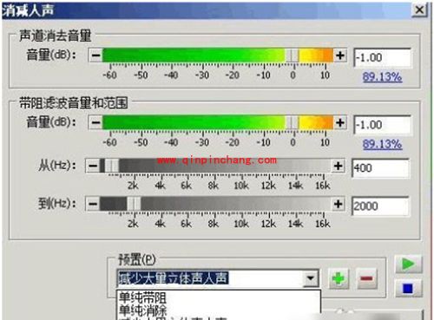Image resolution: width=434 pixels, height=320 pixels.
Task: Click the blue stop button
Action: click(408, 288)
